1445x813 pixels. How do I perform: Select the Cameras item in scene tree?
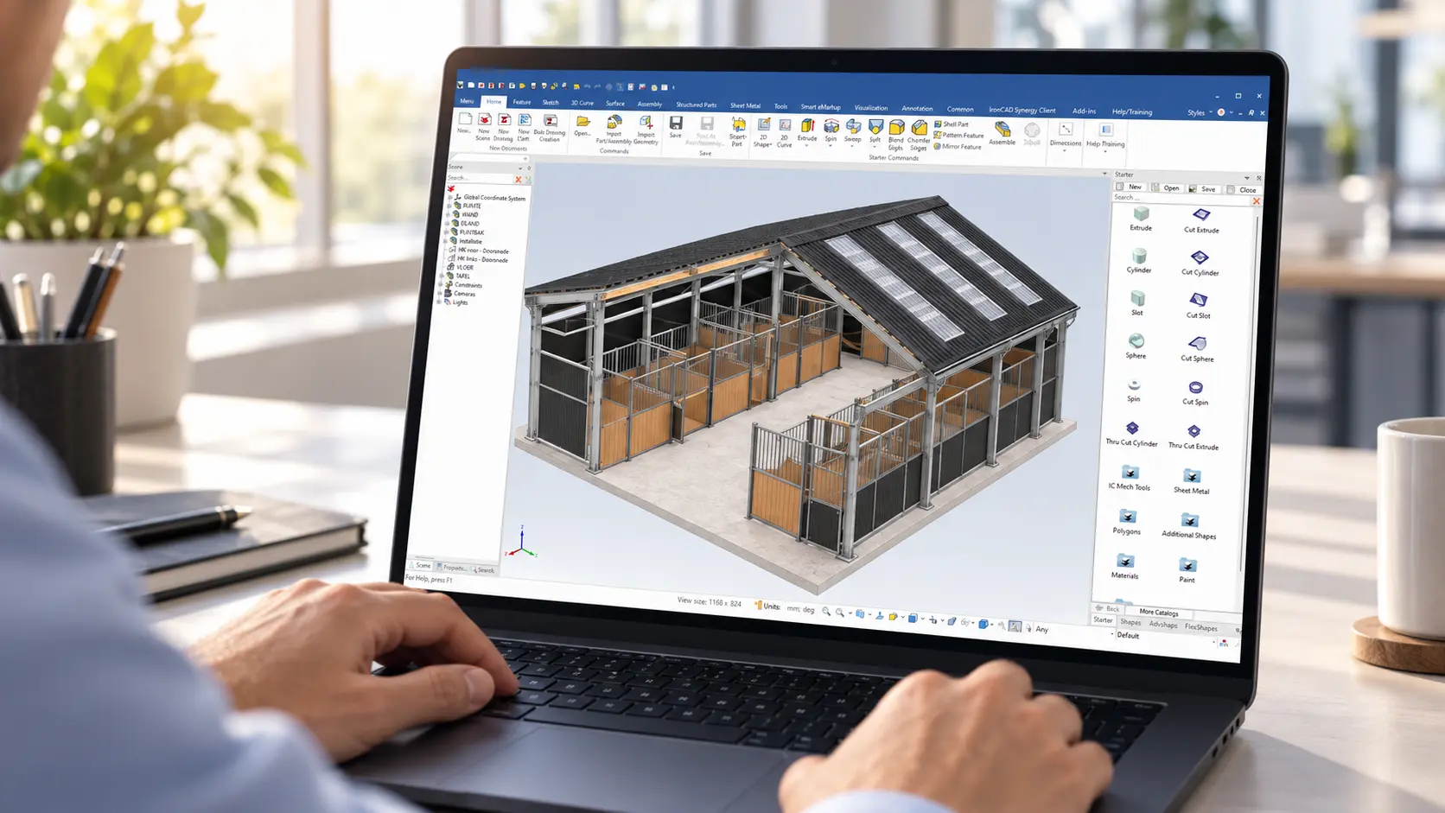(x=459, y=294)
